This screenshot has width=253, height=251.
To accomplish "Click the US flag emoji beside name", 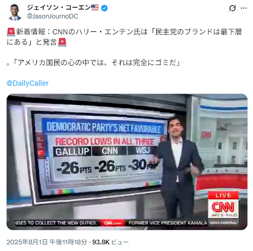I will click(x=95, y=8).
